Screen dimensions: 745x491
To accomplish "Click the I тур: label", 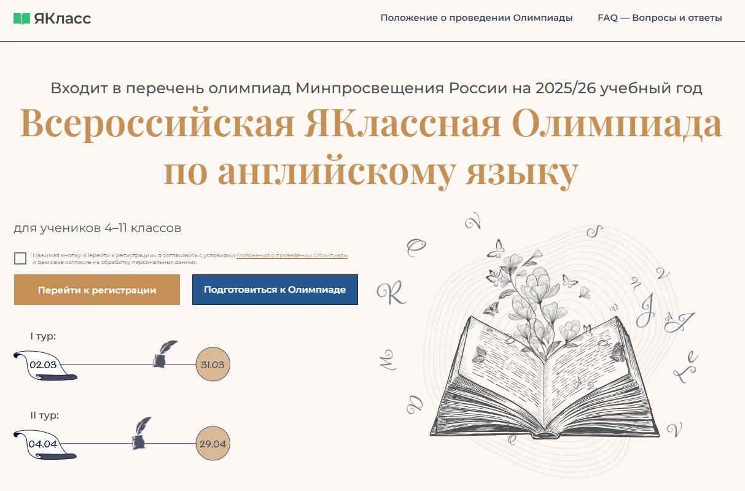I will (x=43, y=336).
